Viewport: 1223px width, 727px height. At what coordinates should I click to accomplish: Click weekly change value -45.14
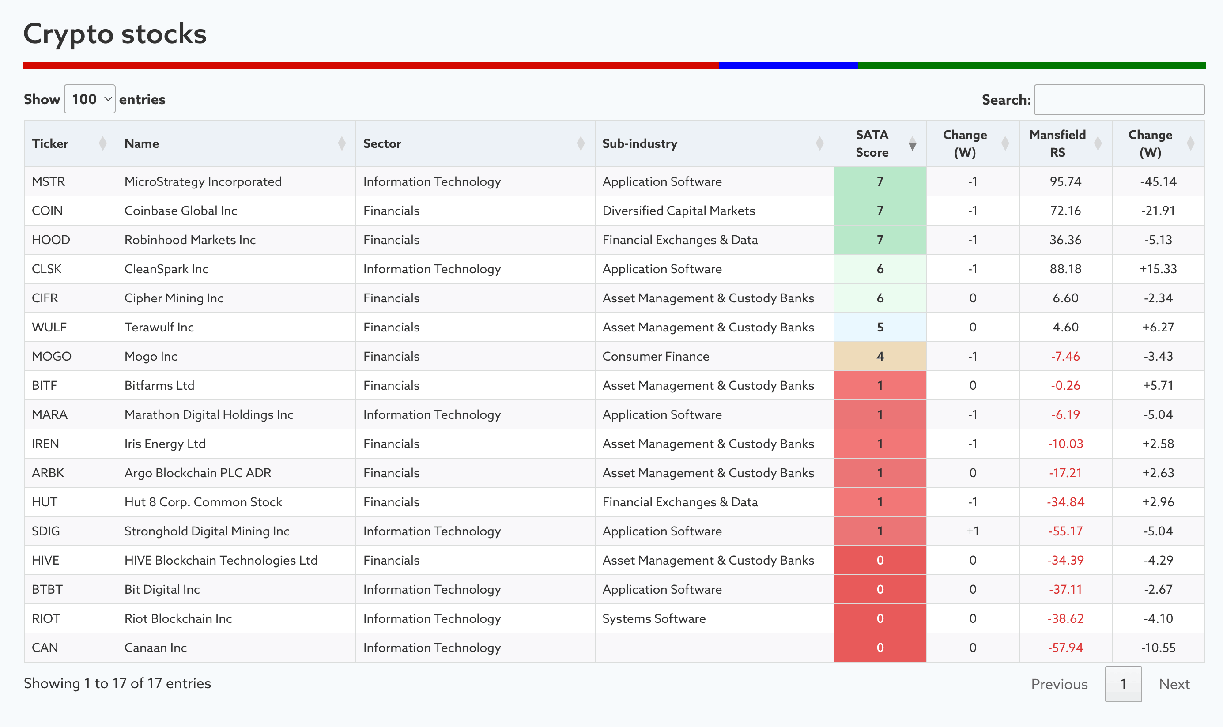[1158, 182]
